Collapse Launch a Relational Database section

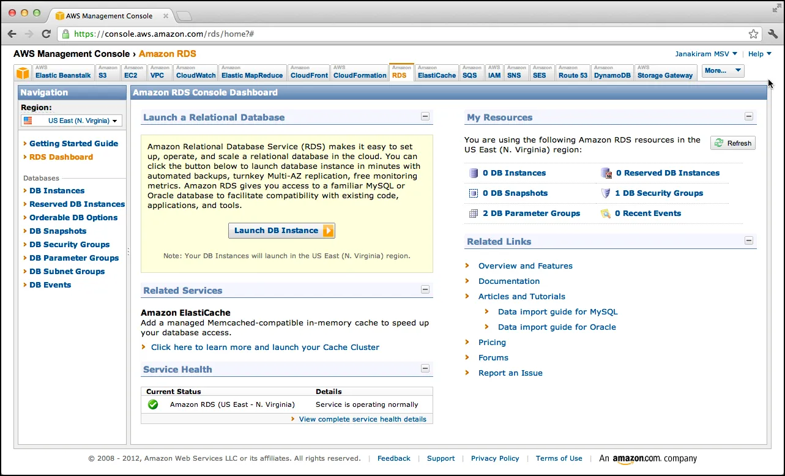(425, 116)
